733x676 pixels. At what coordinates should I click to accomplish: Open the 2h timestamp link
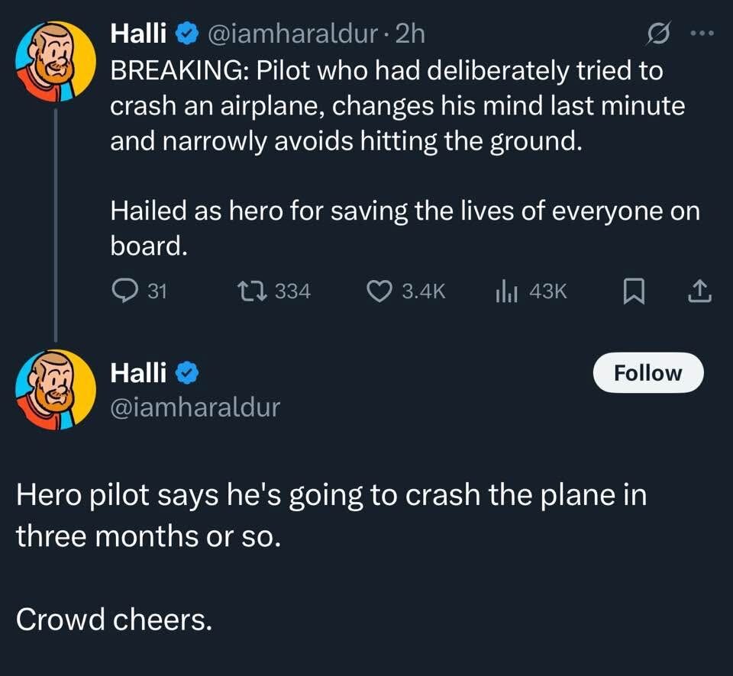412,34
